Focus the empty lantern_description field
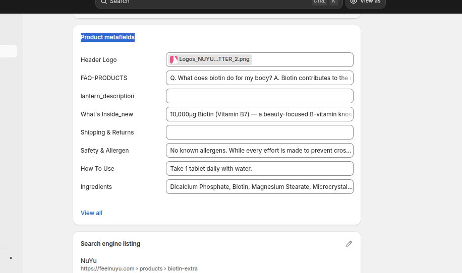The width and height of the screenshot is (462, 273). [x=259, y=96]
